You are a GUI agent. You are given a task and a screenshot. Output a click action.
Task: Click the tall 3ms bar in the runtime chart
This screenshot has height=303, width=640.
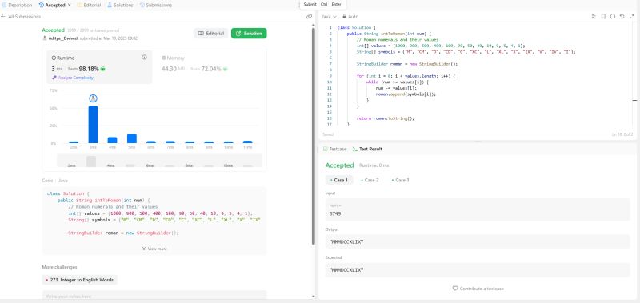click(x=93, y=125)
